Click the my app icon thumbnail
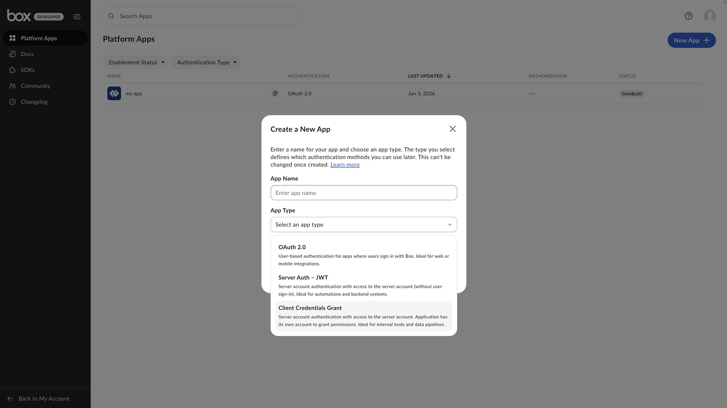This screenshot has width=727, height=408. tap(114, 93)
